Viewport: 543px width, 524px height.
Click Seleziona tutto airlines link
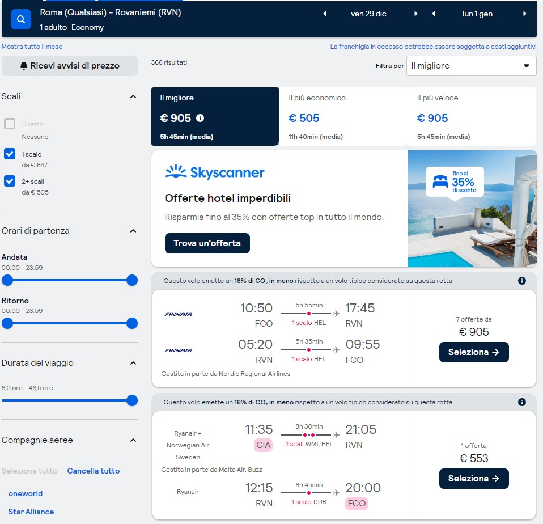click(29, 471)
